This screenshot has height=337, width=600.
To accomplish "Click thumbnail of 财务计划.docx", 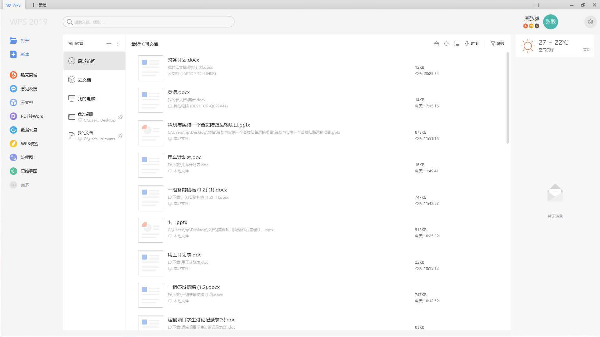I will pos(151,68).
